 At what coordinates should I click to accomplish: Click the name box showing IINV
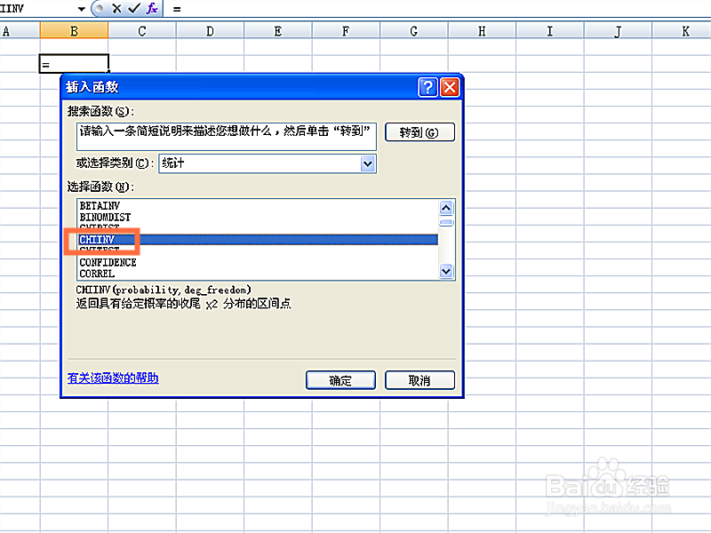pos(37,9)
